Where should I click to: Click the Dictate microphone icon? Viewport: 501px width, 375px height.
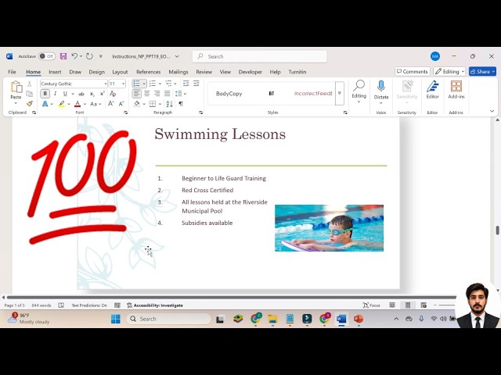tap(381, 86)
